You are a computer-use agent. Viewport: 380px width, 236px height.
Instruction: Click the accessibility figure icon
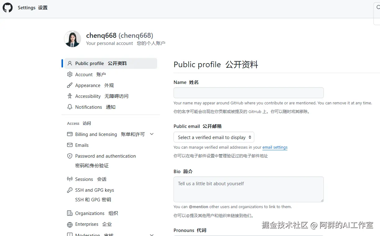tap(70, 96)
